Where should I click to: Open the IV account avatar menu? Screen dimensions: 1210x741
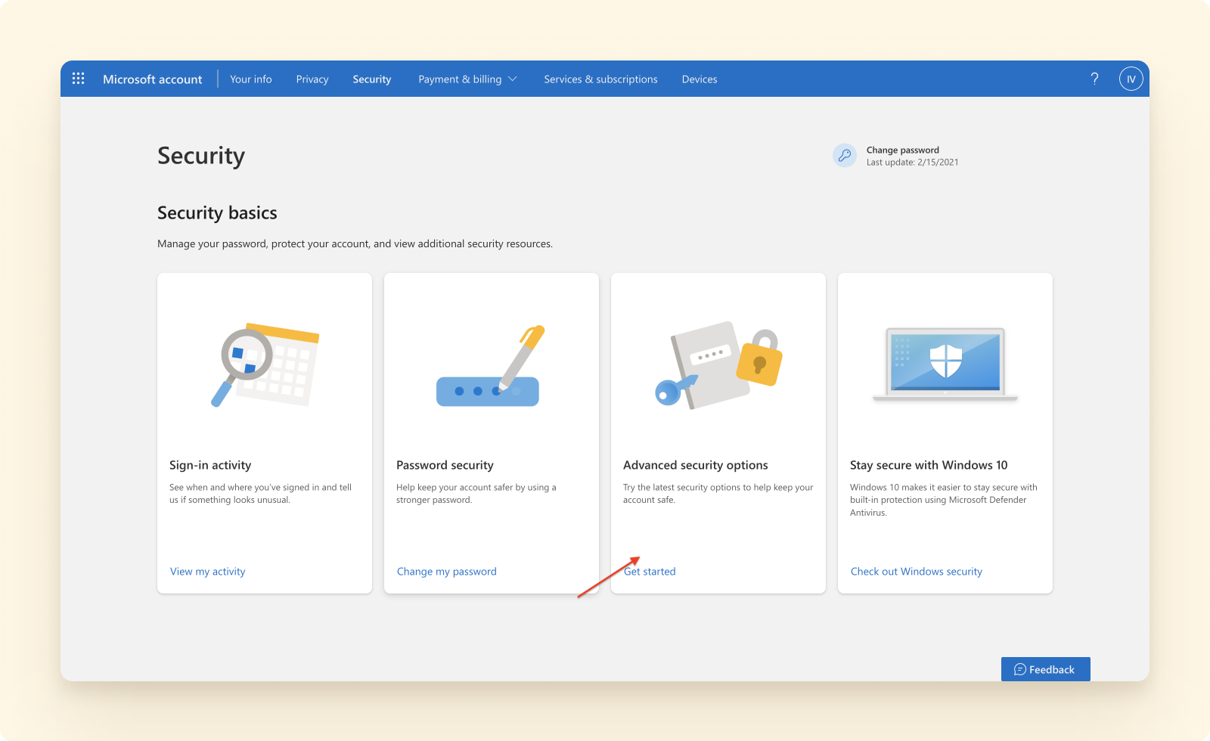point(1131,79)
